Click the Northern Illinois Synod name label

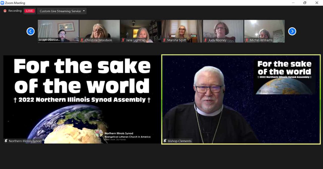coord(25,141)
